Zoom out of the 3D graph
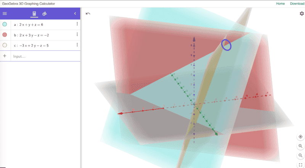Screen dimensions: 305x168 300,155
